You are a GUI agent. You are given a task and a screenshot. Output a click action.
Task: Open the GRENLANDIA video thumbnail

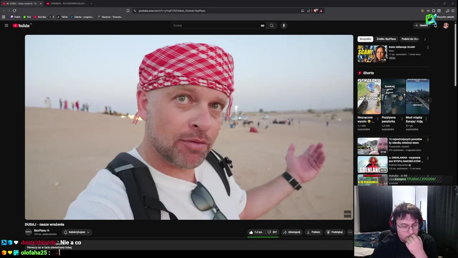[372, 164]
